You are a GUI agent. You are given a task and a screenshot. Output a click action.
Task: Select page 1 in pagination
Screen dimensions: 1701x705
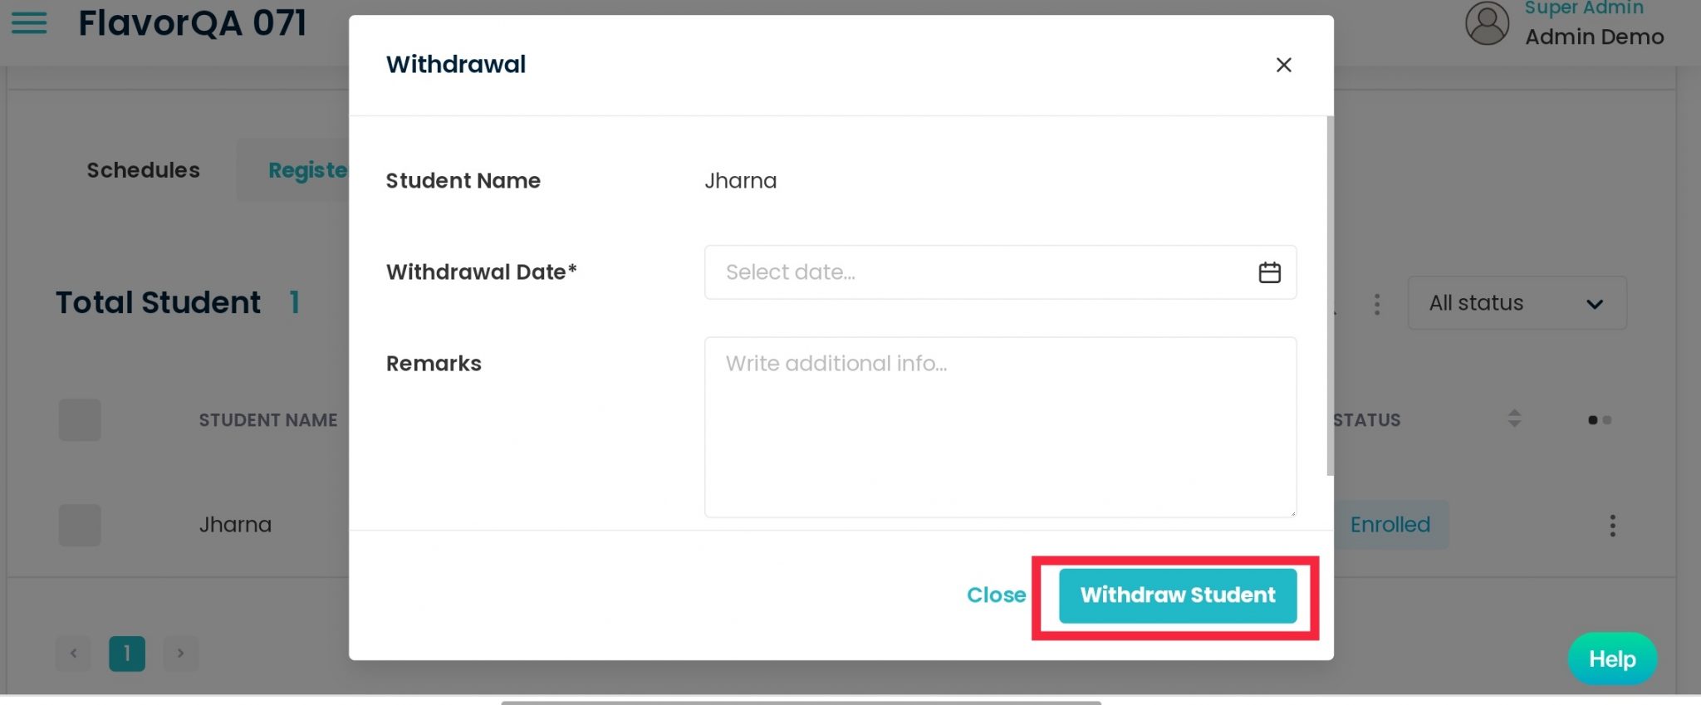[x=127, y=654]
